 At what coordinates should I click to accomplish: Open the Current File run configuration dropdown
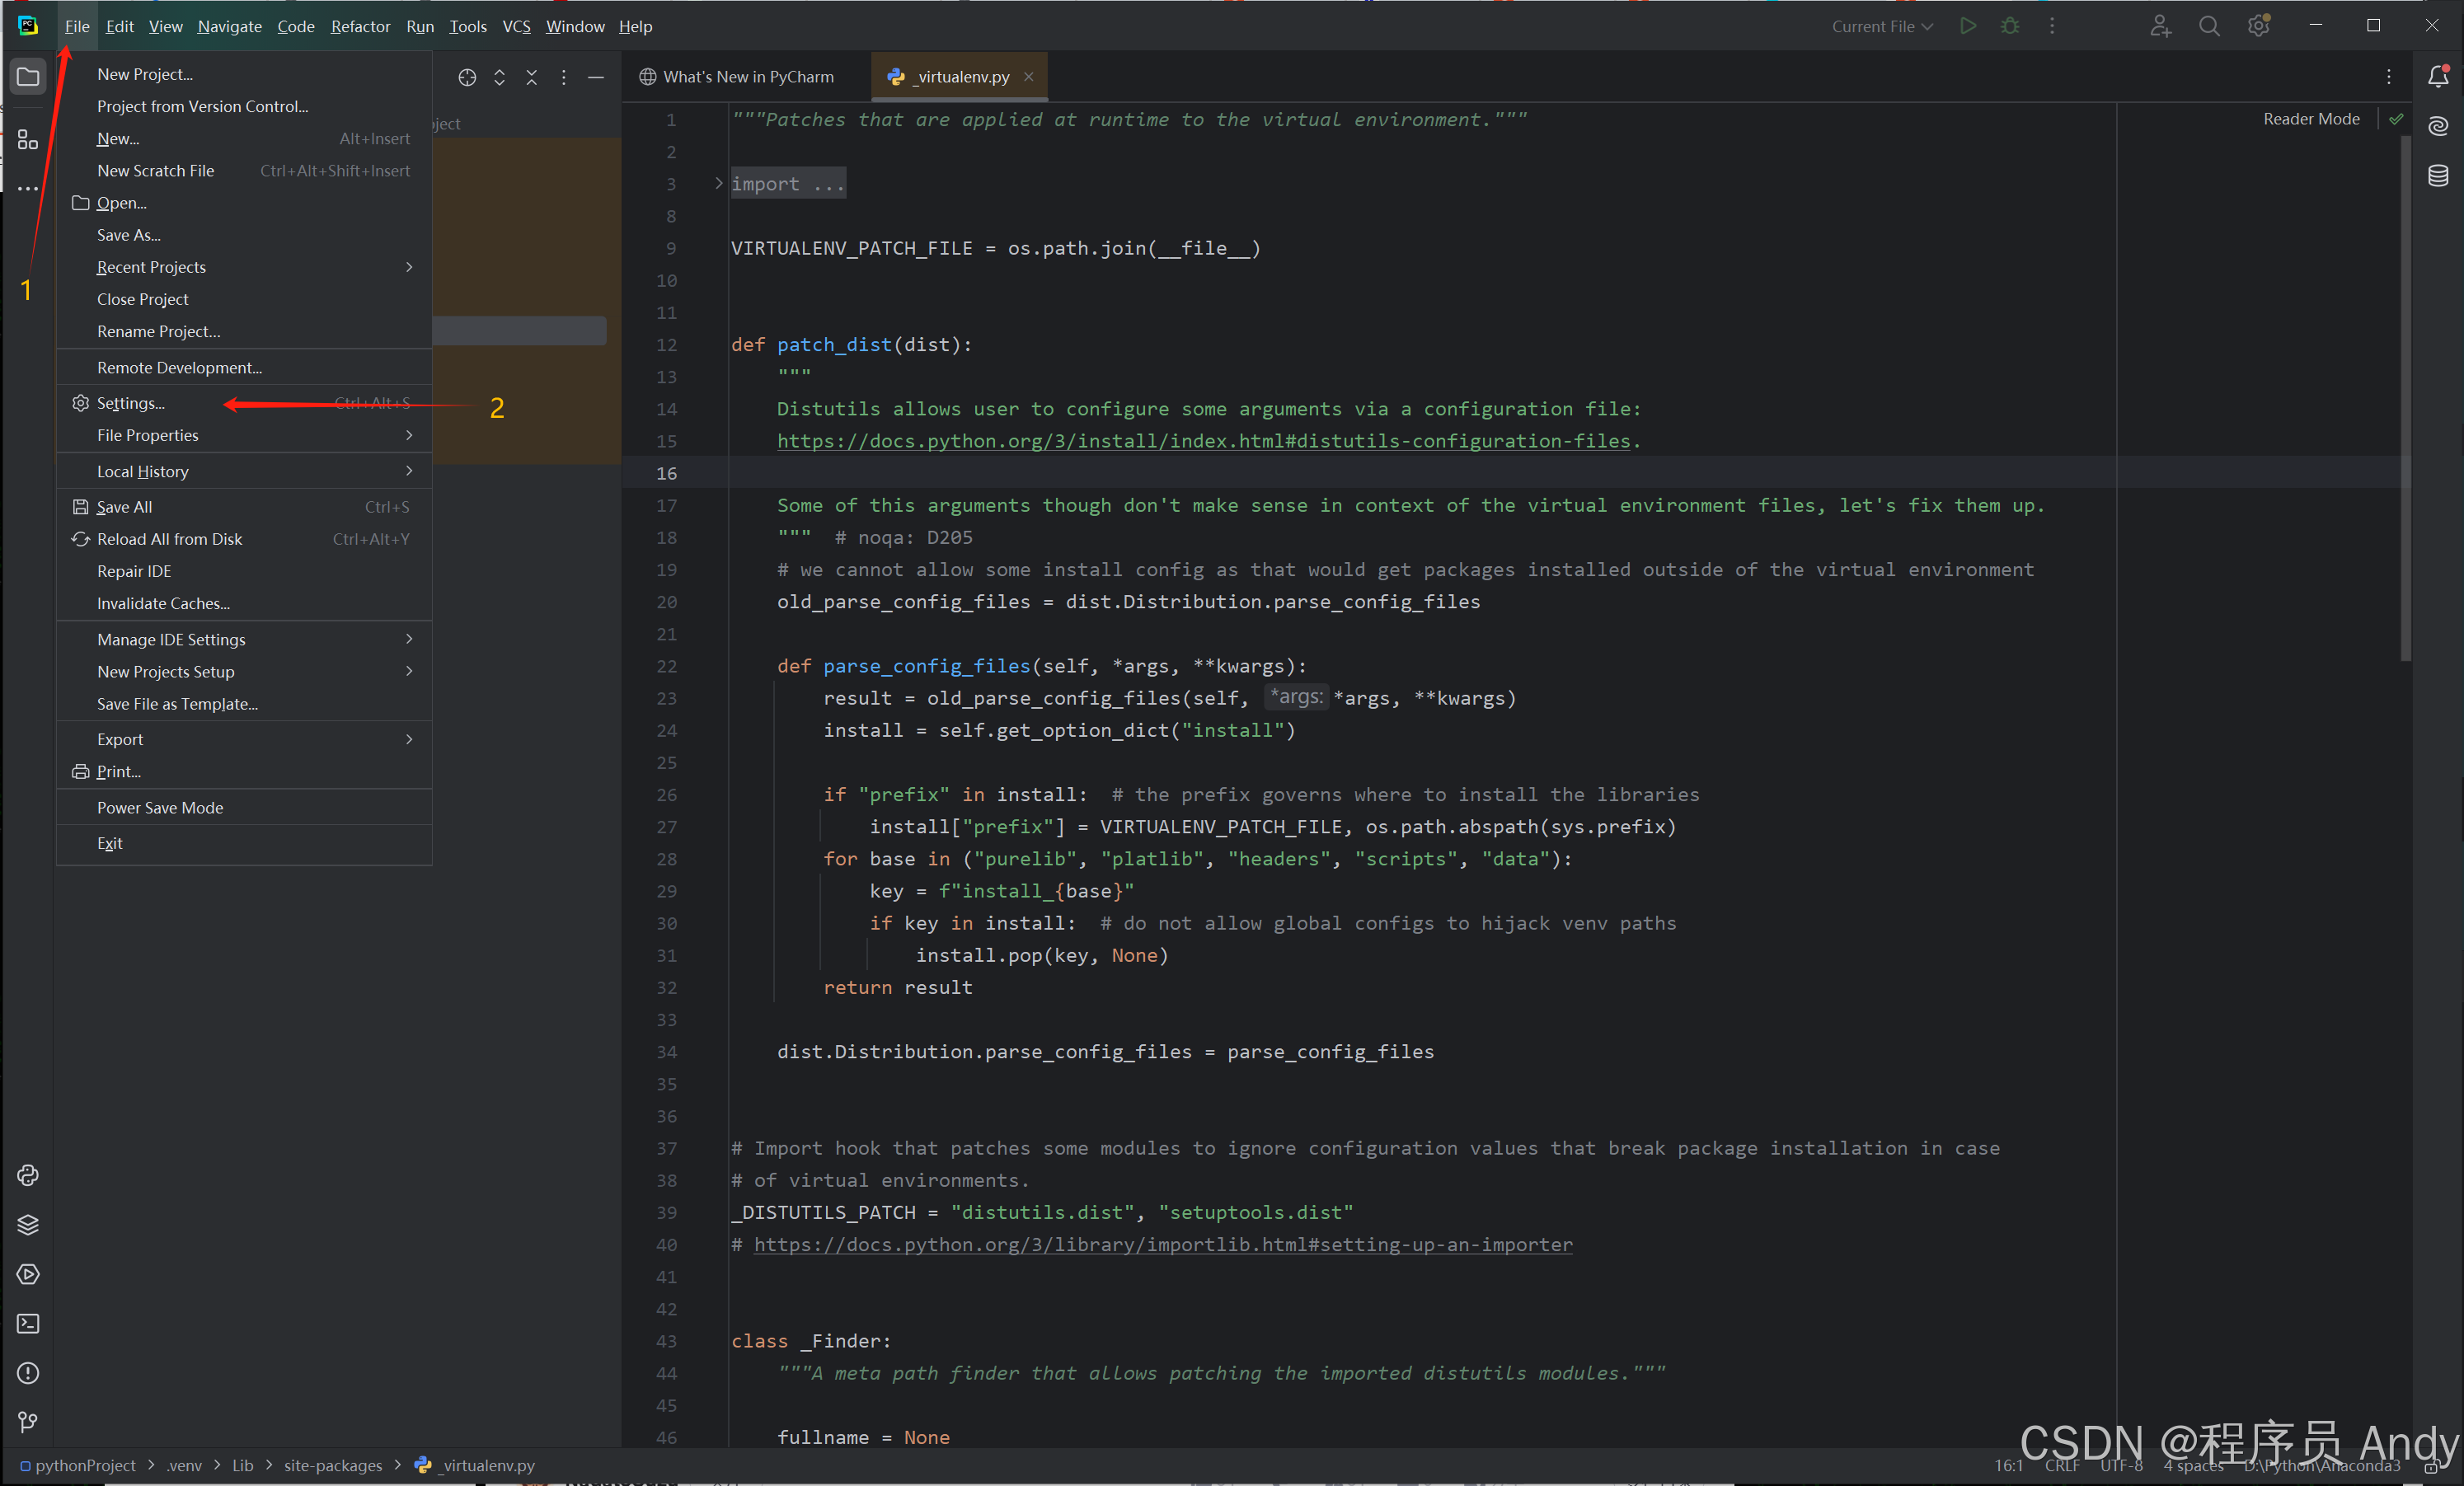coord(1881,26)
